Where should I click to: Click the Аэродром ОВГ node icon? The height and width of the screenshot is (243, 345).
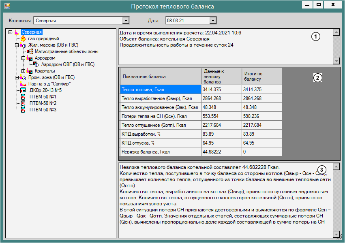[36, 64]
